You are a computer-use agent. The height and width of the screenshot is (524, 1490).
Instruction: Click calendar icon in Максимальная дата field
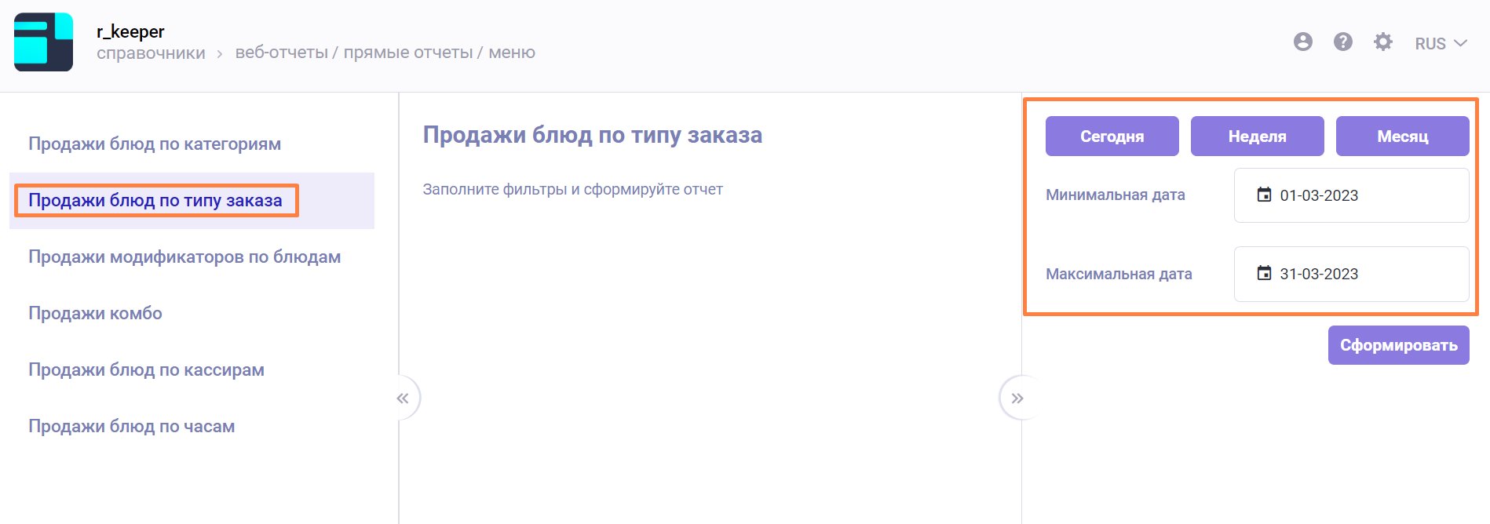click(1264, 274)
